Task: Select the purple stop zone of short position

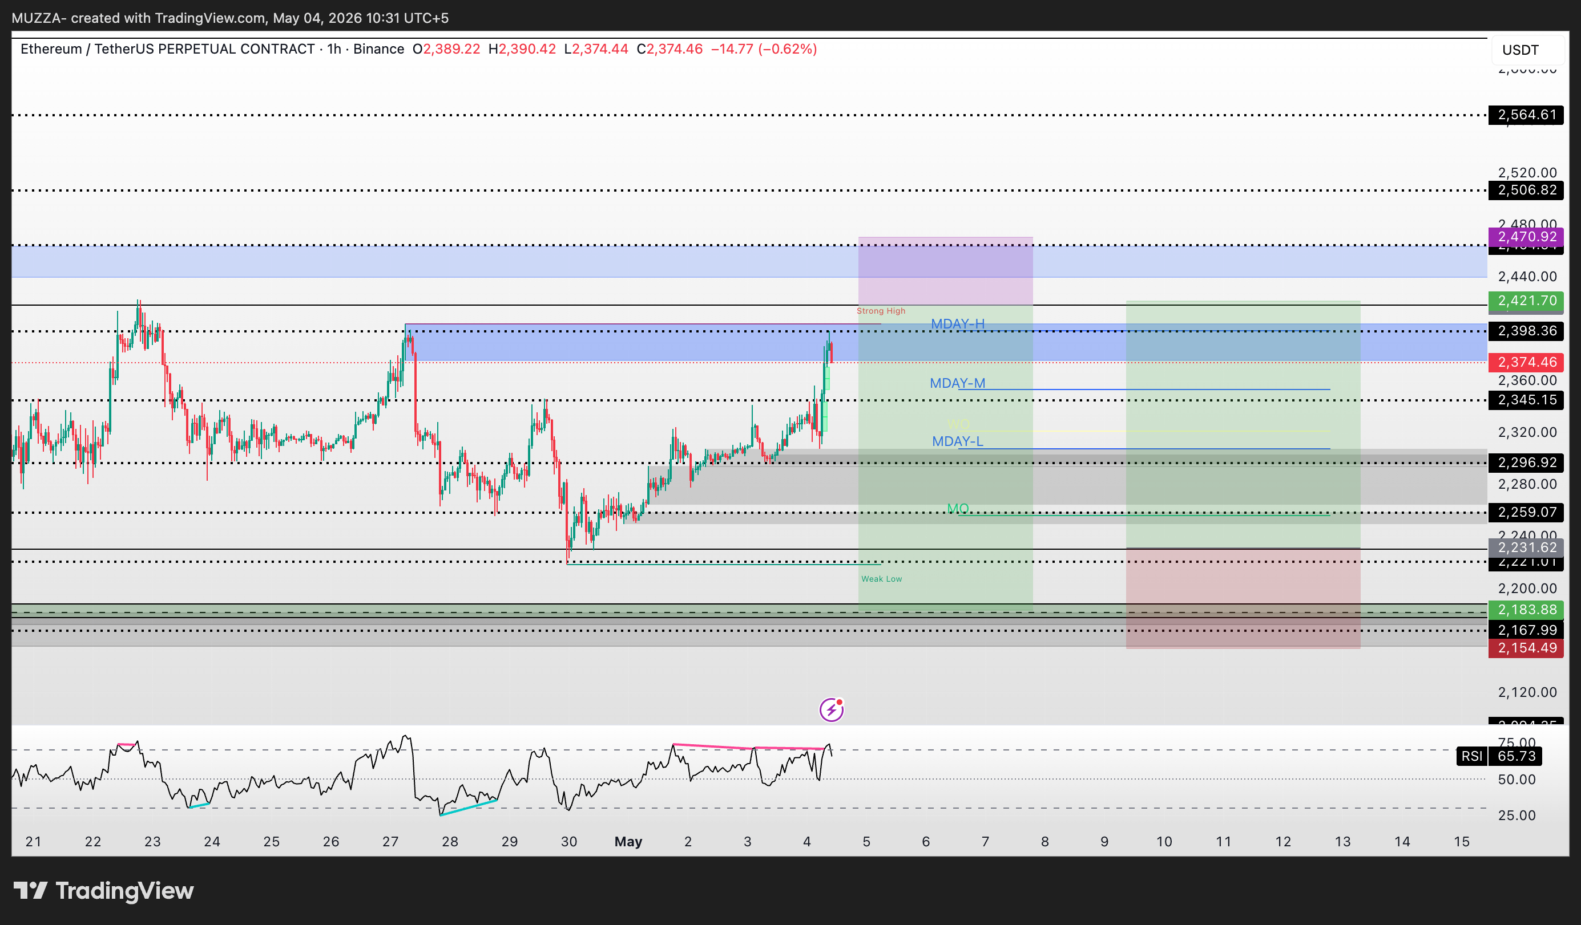Action: pos(946,271)
